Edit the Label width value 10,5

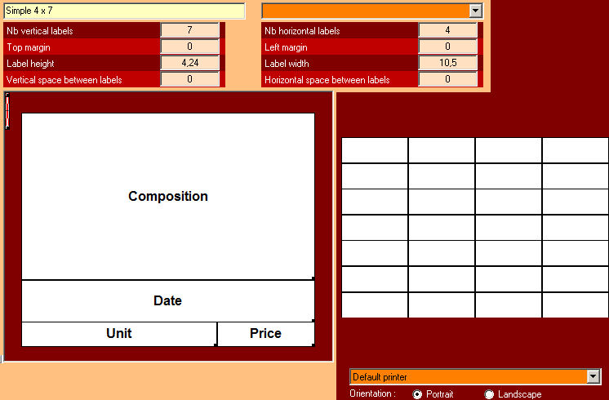(x=448, y=63)
